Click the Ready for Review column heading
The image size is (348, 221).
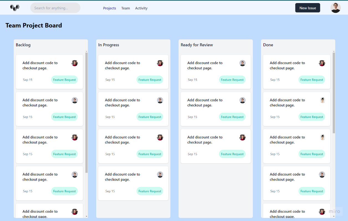pyautogui.click(x=197, y=45)
